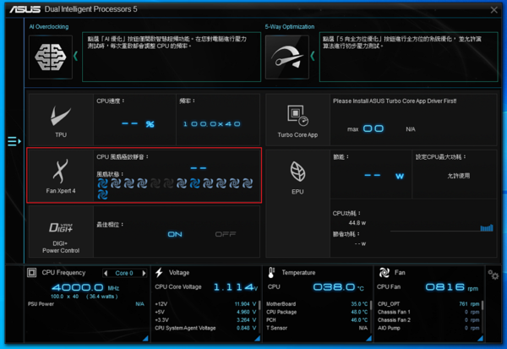
Task: Open Fan Xpert 4 module
Action: click(61, 174)
